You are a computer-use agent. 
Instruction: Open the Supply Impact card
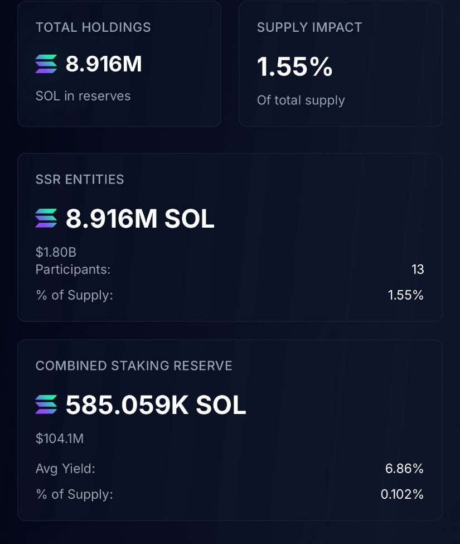[x=341, y=64]
